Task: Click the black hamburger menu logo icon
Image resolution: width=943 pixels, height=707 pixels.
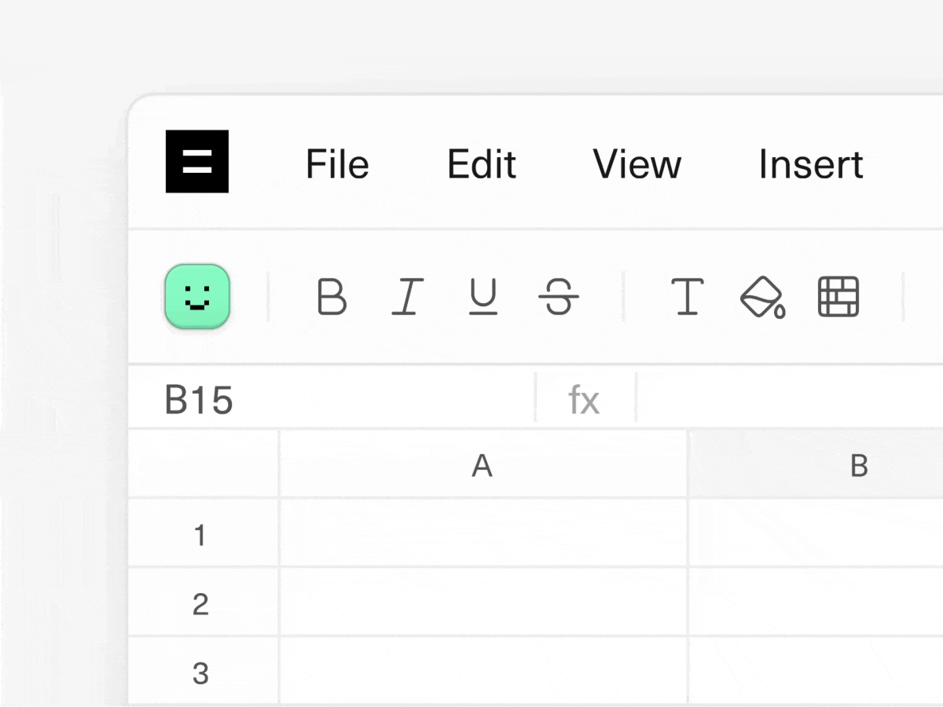Action: 197,162
